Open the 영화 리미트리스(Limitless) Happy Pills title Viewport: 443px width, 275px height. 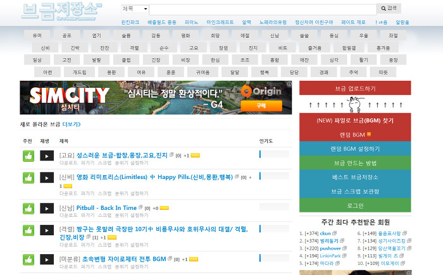[154, 177]
